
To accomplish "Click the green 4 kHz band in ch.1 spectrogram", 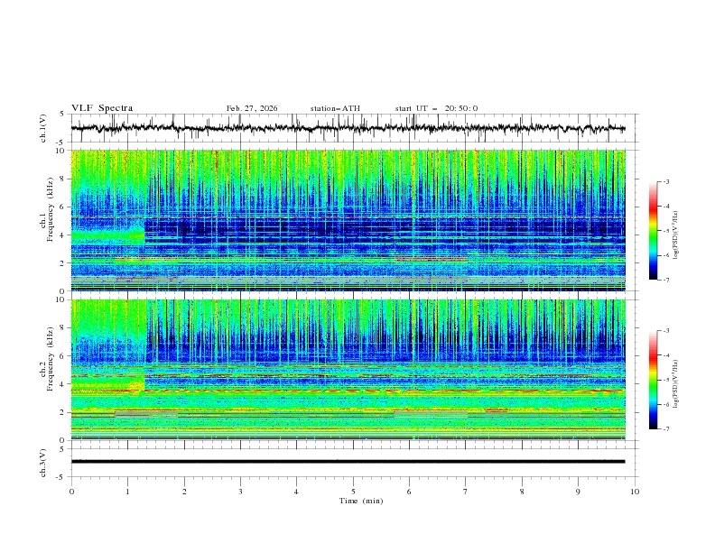I will point(107,235).
